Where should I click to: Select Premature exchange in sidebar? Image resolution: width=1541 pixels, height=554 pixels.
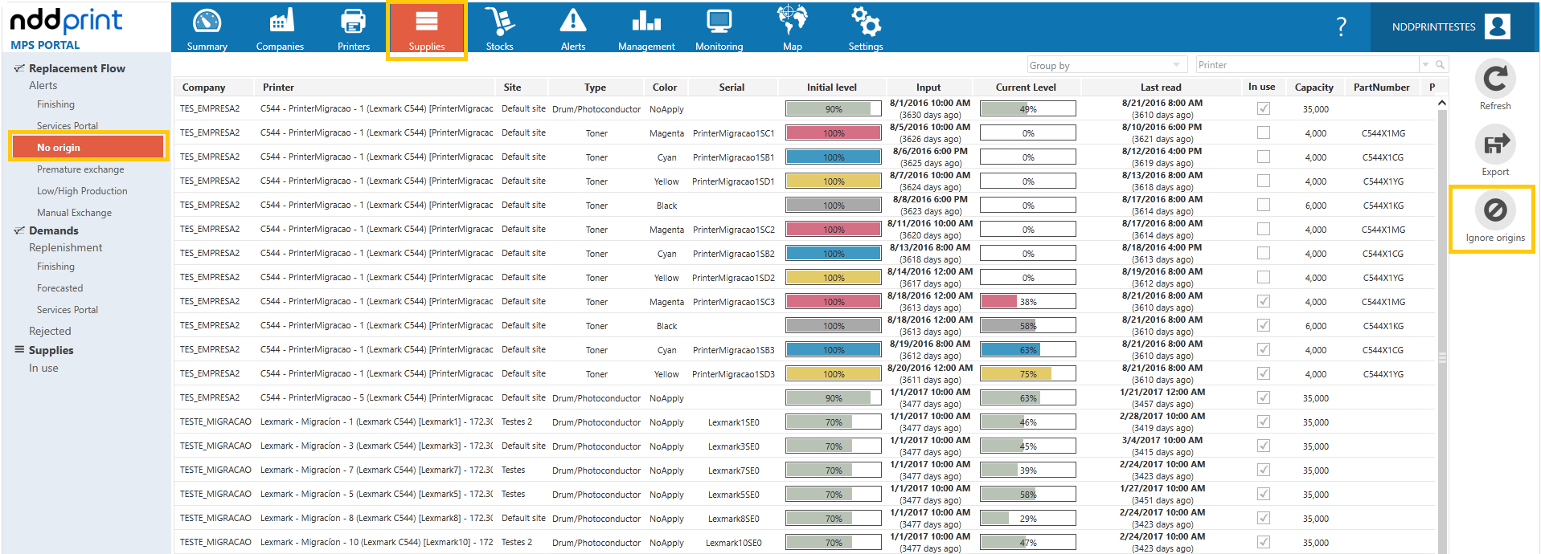(x=80, y=169)
